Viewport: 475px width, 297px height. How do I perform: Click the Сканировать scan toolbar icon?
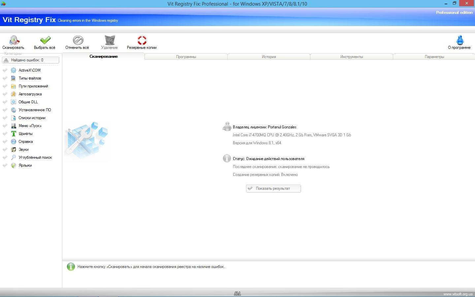click(x=14, y=40)
